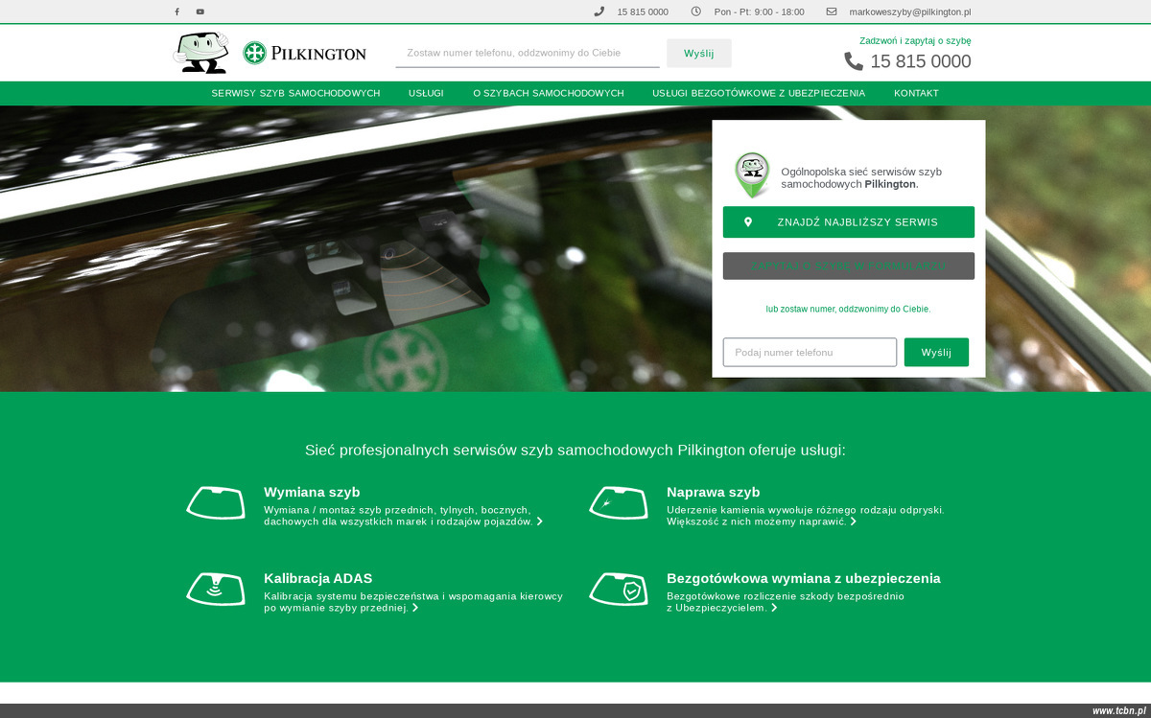Click the Sieć profesjonalnych serwisów section heading
The width and height of the screenshot is (1151, 718).
click(x=575, y=450)
